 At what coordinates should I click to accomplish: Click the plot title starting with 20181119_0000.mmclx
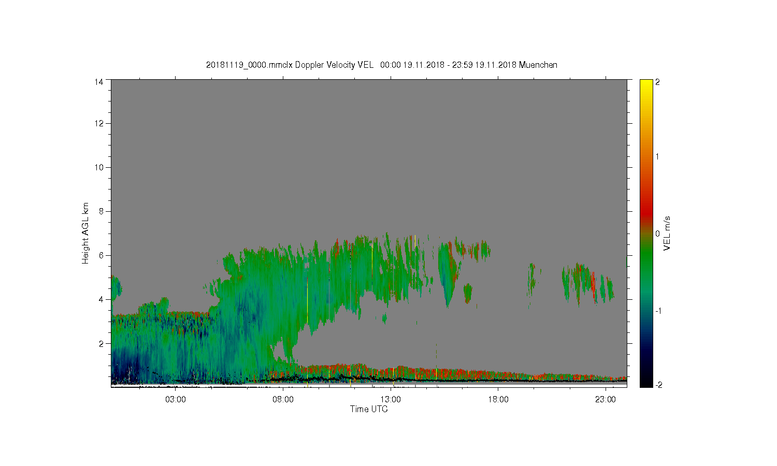pos(382,65)
